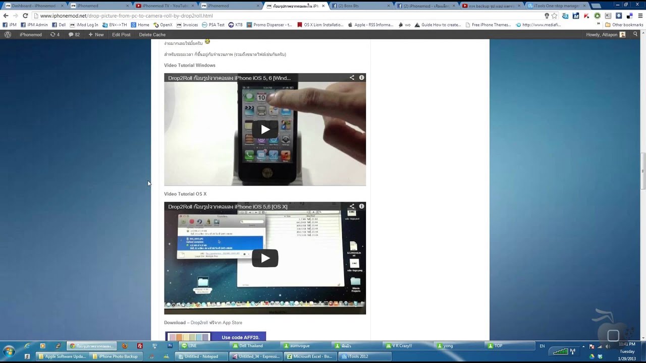Launch Internet Explorer from taskbar
This screenshot has height=363, width=646.
coord(27,346)
